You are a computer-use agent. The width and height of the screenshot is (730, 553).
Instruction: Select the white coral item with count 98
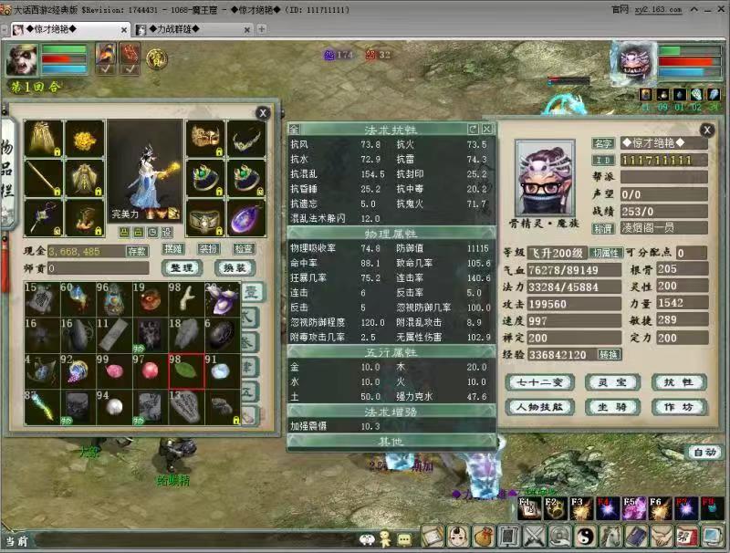(x=186, y=299)
